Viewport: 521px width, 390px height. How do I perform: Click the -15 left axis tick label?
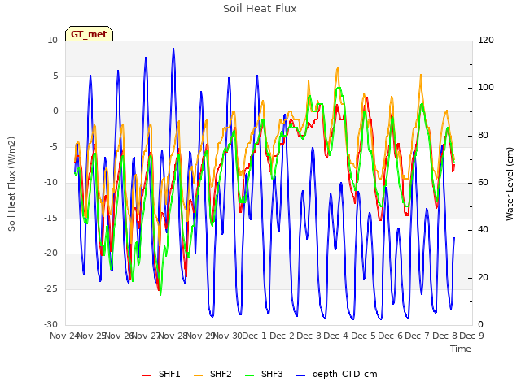(x=50, y=218)
